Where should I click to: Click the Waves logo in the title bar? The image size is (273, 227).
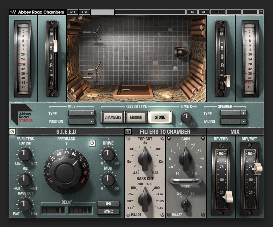pos(13,12)
